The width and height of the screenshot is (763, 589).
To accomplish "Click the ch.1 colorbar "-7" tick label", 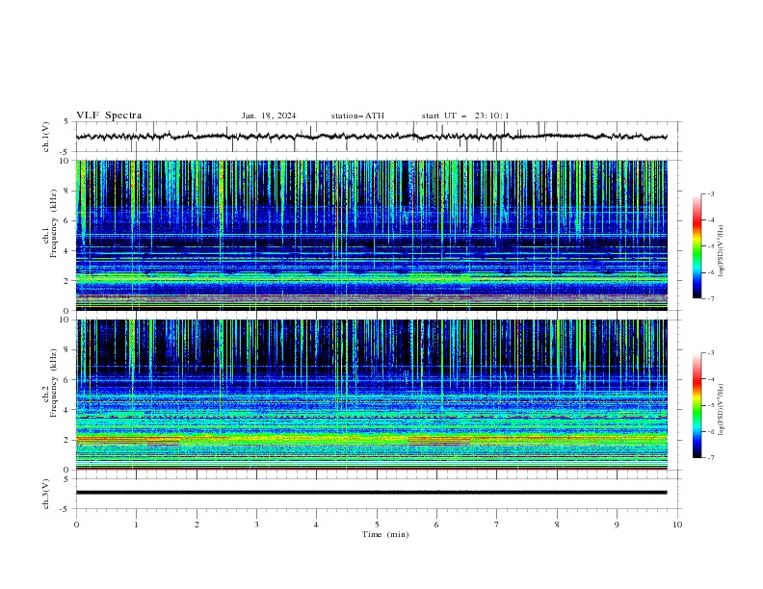I will tap(710, 298).
